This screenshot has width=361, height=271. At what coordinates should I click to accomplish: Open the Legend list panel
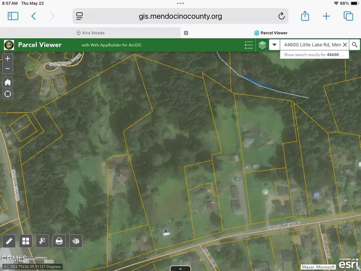[249, 45]
